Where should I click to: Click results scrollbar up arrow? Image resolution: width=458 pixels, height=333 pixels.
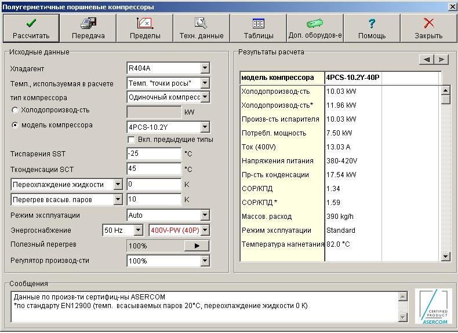tap(445, 90)
